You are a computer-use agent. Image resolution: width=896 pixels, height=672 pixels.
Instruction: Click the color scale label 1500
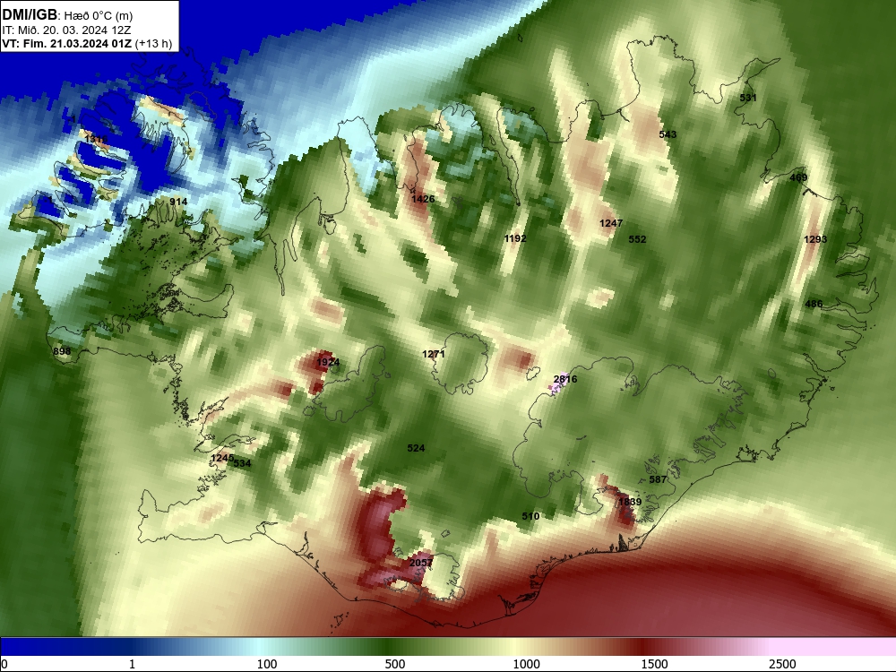654,664
